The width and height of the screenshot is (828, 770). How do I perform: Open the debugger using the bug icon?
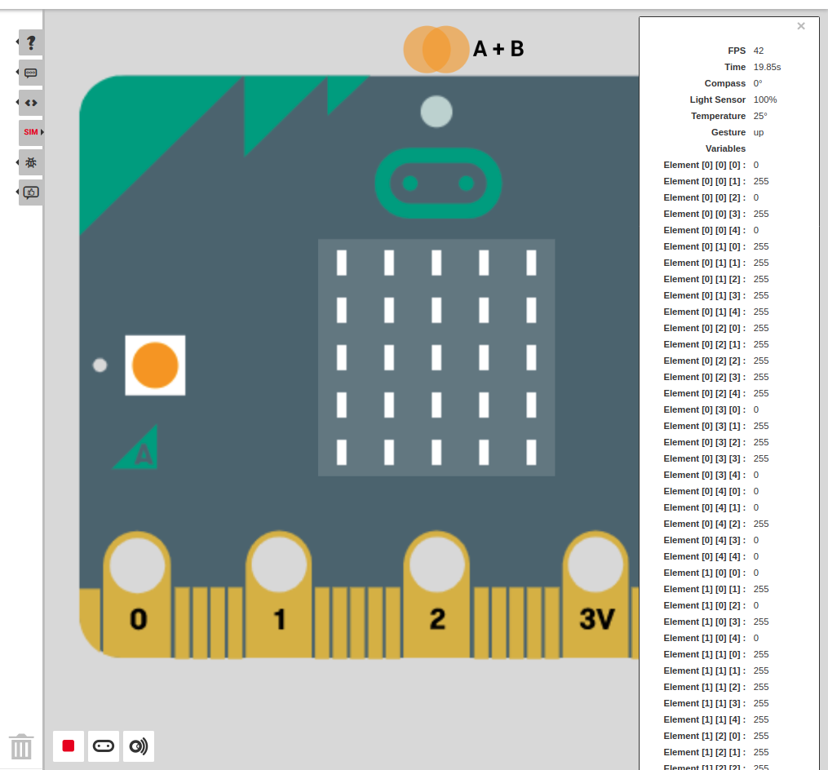point(31,162)
